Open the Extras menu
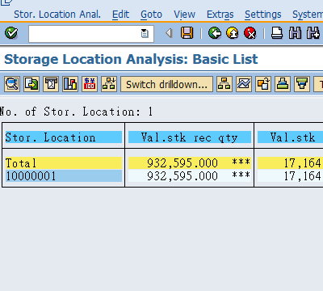 pos(220,15)
